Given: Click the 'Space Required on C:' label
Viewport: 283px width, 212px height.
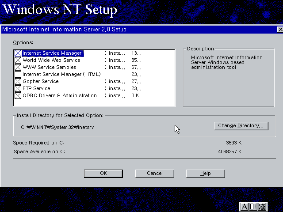Looking at the screenshot, I should tap(38, 143).
